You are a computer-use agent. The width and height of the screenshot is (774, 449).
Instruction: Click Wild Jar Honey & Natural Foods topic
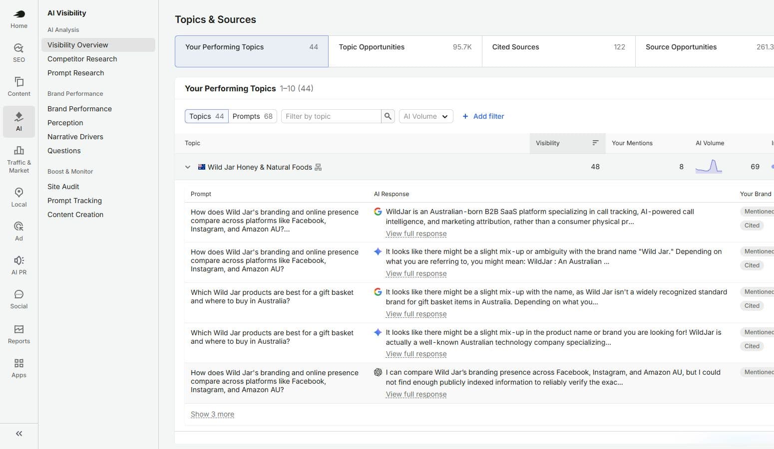point(260,167)
